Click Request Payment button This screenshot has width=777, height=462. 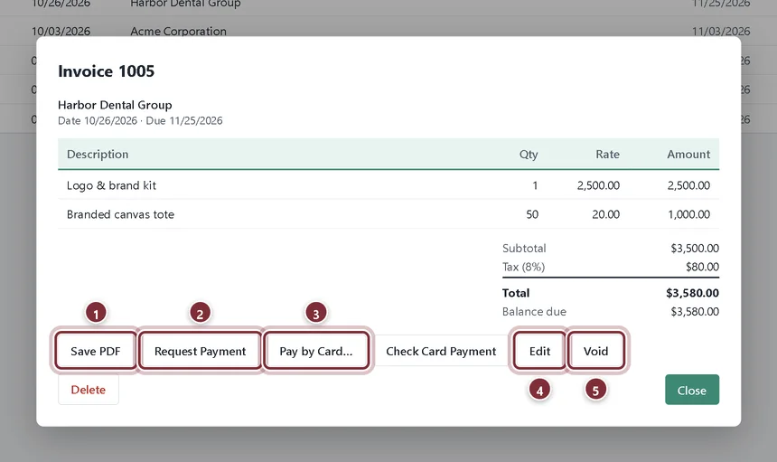200,351
